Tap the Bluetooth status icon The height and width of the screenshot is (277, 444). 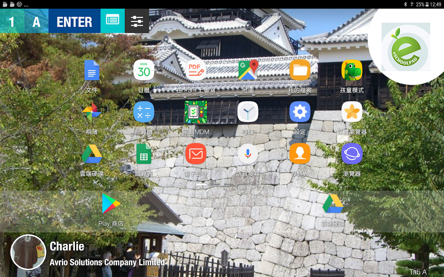(405, 4)
